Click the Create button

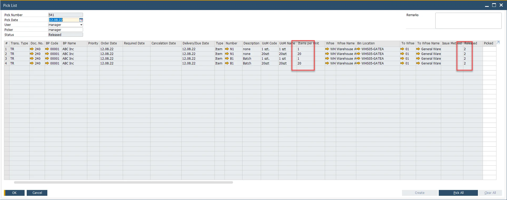[x=419, y=193]
